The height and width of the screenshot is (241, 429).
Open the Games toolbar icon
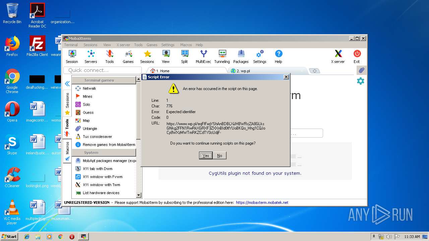coord(128,57)
